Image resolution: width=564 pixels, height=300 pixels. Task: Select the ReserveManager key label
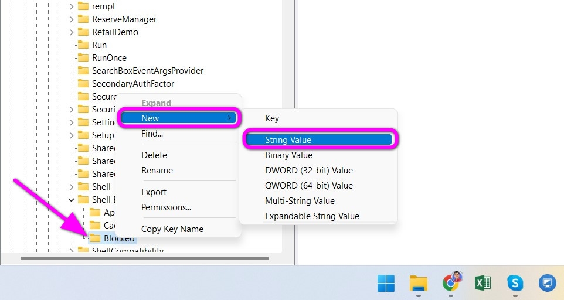point(124,19)
